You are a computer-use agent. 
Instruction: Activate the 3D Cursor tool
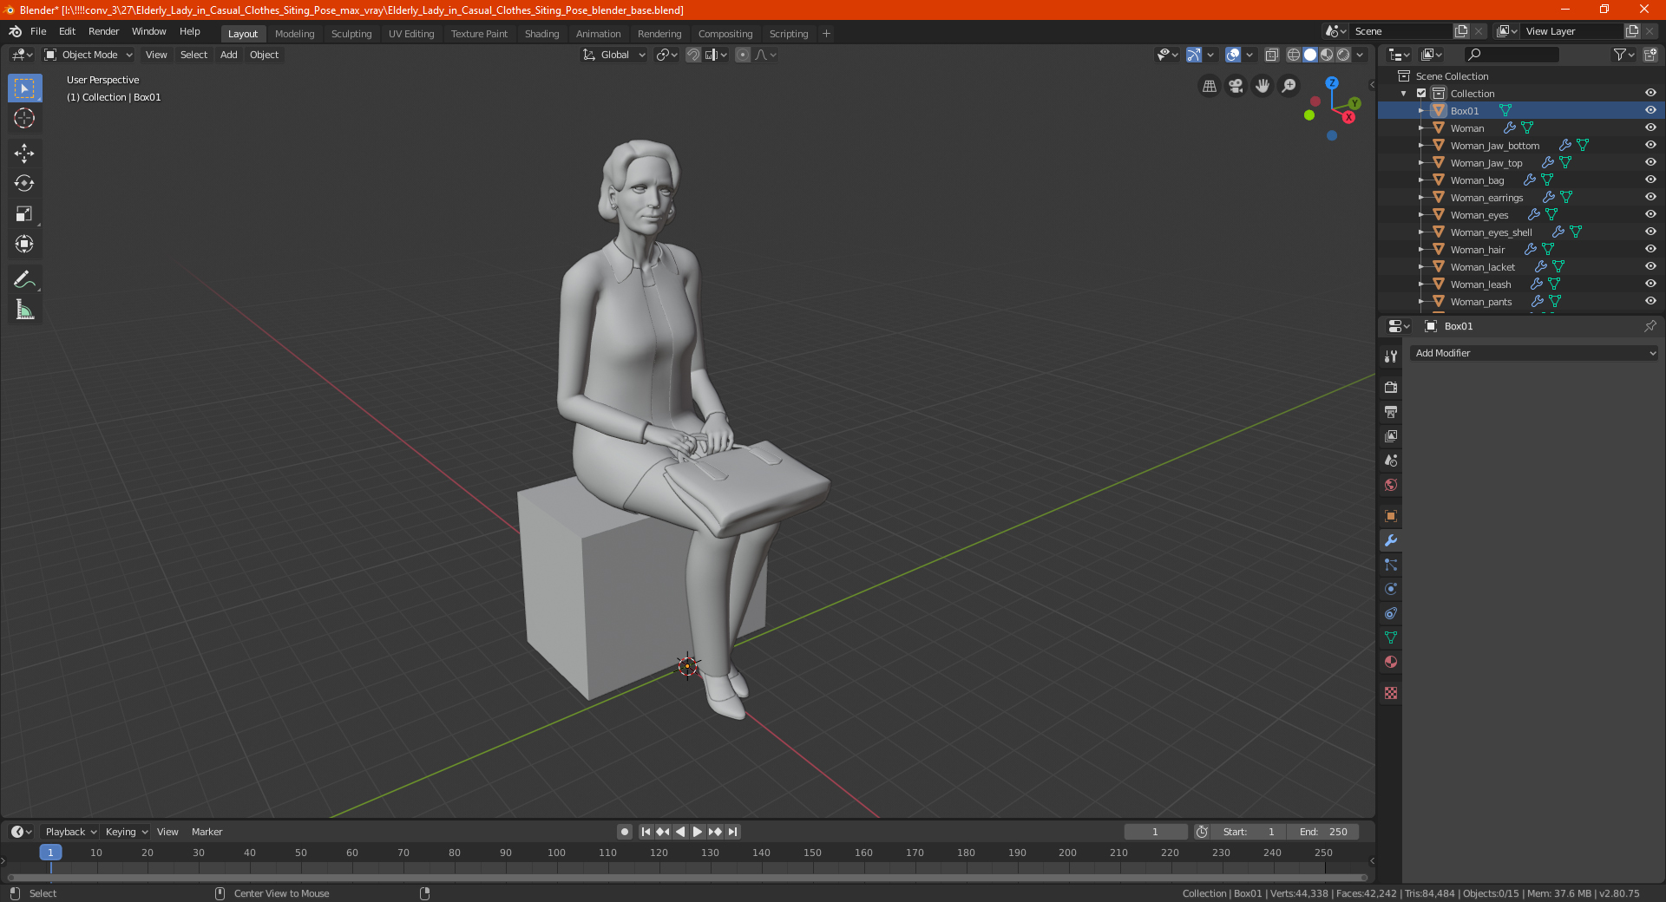point(24,119)
